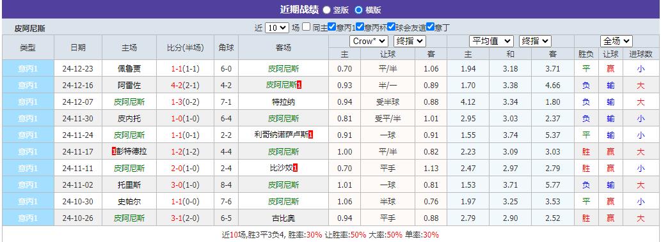The width and height of the screenshot is (661, 242).
Task: Uncheck the 意丙杯 checkbox
Action: [x=360, y=27]
